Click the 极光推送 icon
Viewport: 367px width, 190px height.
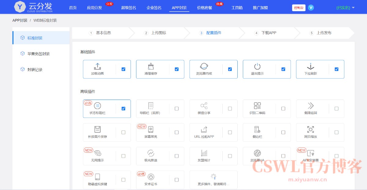coord(151,153)
